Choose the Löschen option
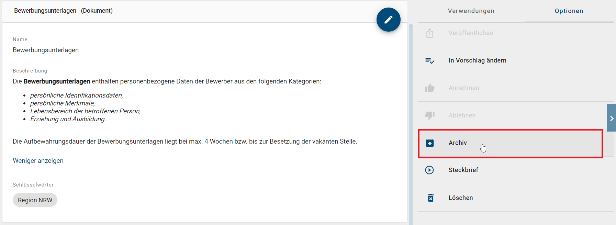 [515, 198]
